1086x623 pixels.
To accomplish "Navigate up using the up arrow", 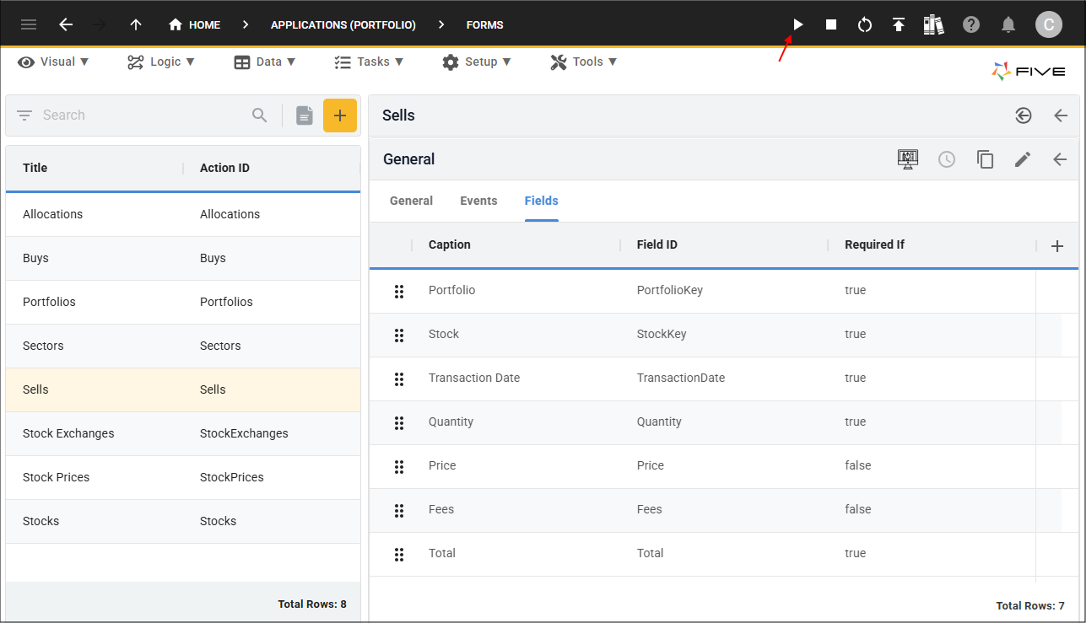I will (136, 24).
